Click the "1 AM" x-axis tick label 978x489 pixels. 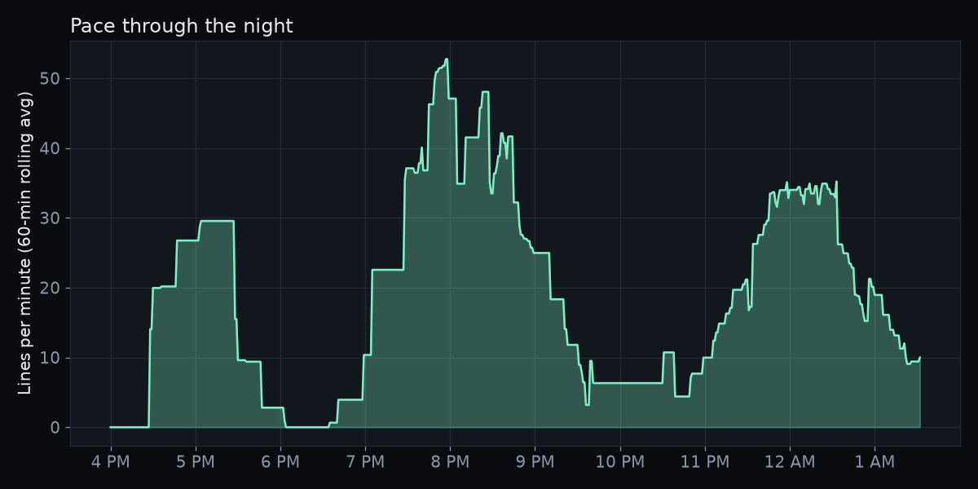click(x=874, y=462)
